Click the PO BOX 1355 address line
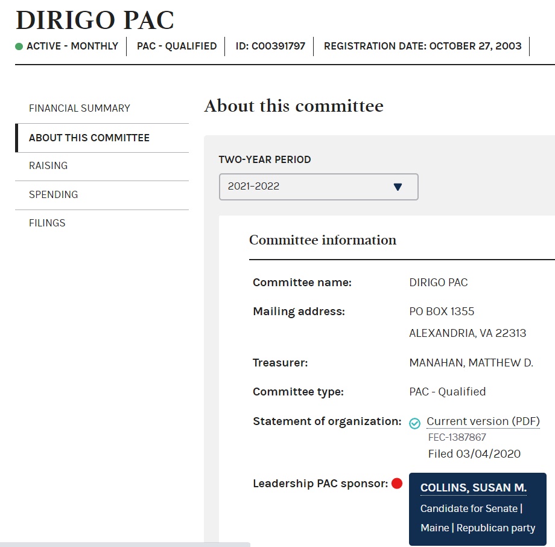This screenshot has height=547, width=555. [x=442, y=312]
